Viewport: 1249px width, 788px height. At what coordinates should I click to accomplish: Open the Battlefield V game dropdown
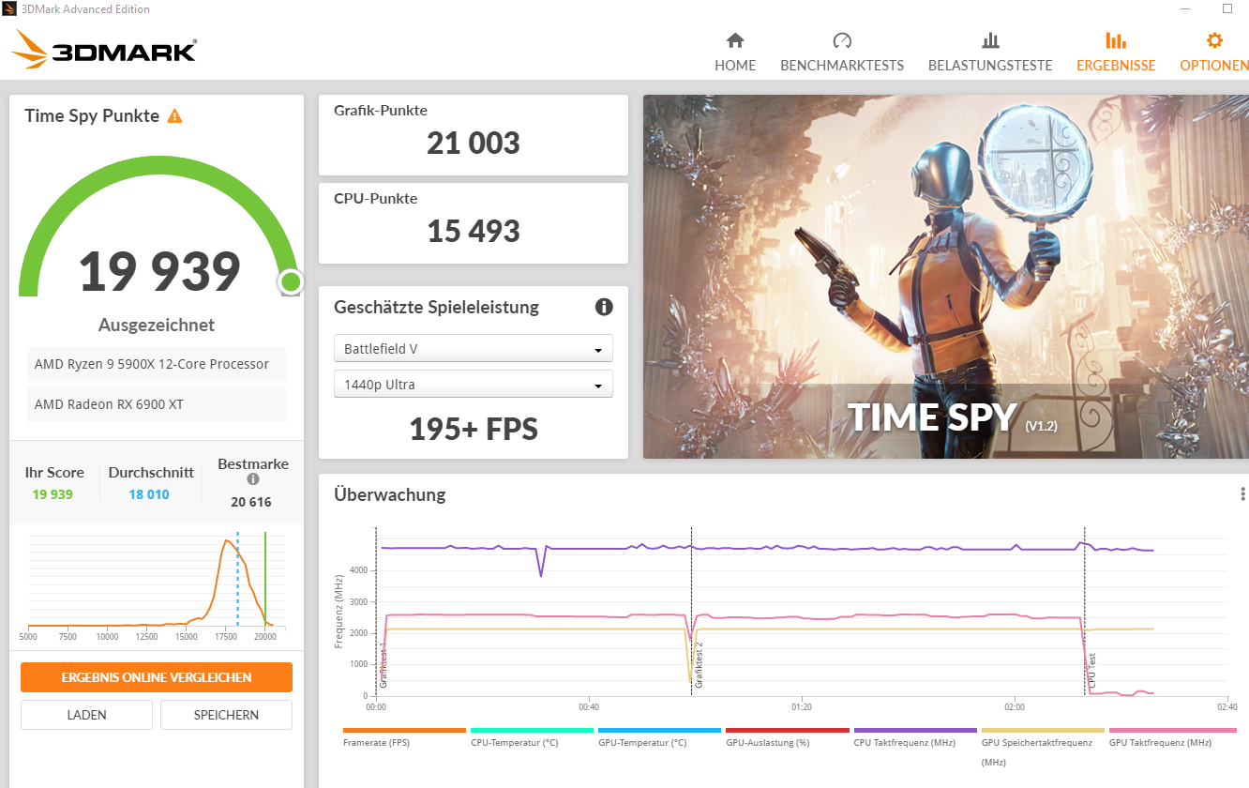click(474, 348)
